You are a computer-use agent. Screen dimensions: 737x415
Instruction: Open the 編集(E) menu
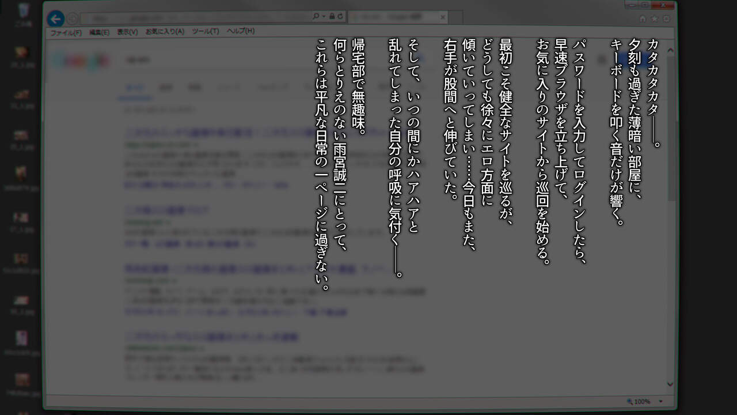tap(99, 32)
